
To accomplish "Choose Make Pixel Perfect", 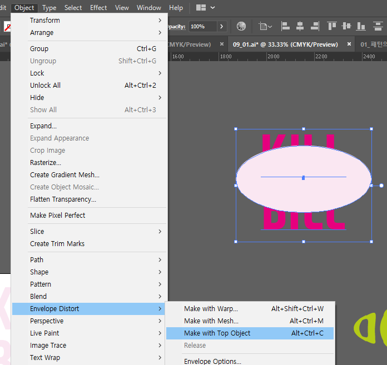I will pyautogui.click(x=89, y=216).
